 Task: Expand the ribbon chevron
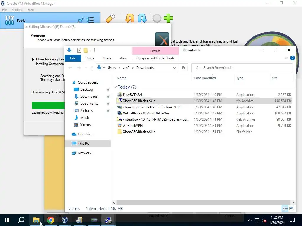(x=286, y=58)
